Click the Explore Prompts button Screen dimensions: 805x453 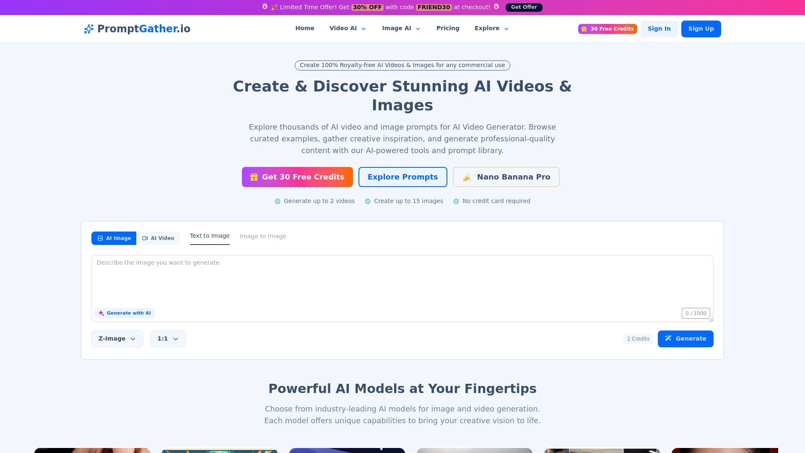pyautogui.click(x=403, y=177)
